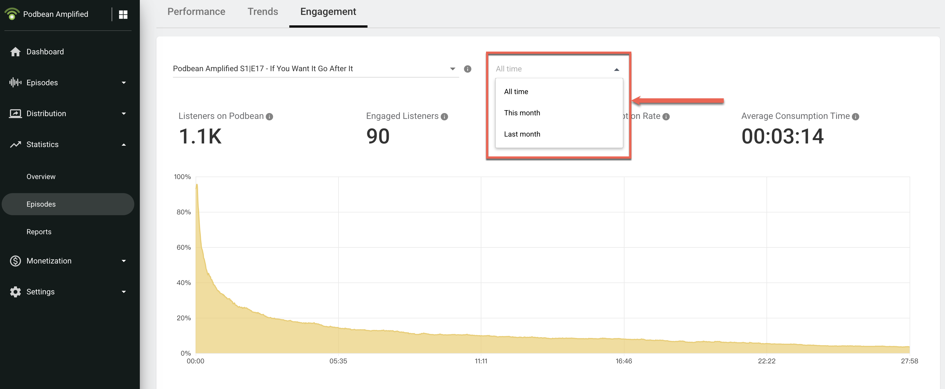
Task: Expand the Episodes sidebar section arrow
Action: (124, 83)
